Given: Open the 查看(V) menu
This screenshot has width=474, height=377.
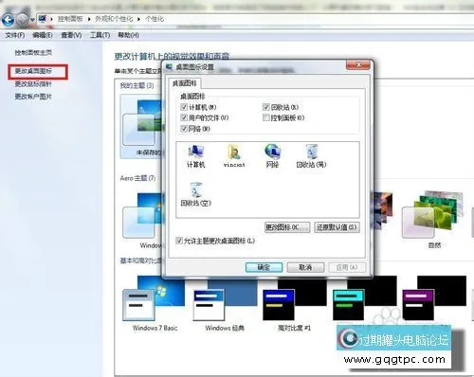Looking at the screenshot, I should pyautogui.click(x=71, y=35).
